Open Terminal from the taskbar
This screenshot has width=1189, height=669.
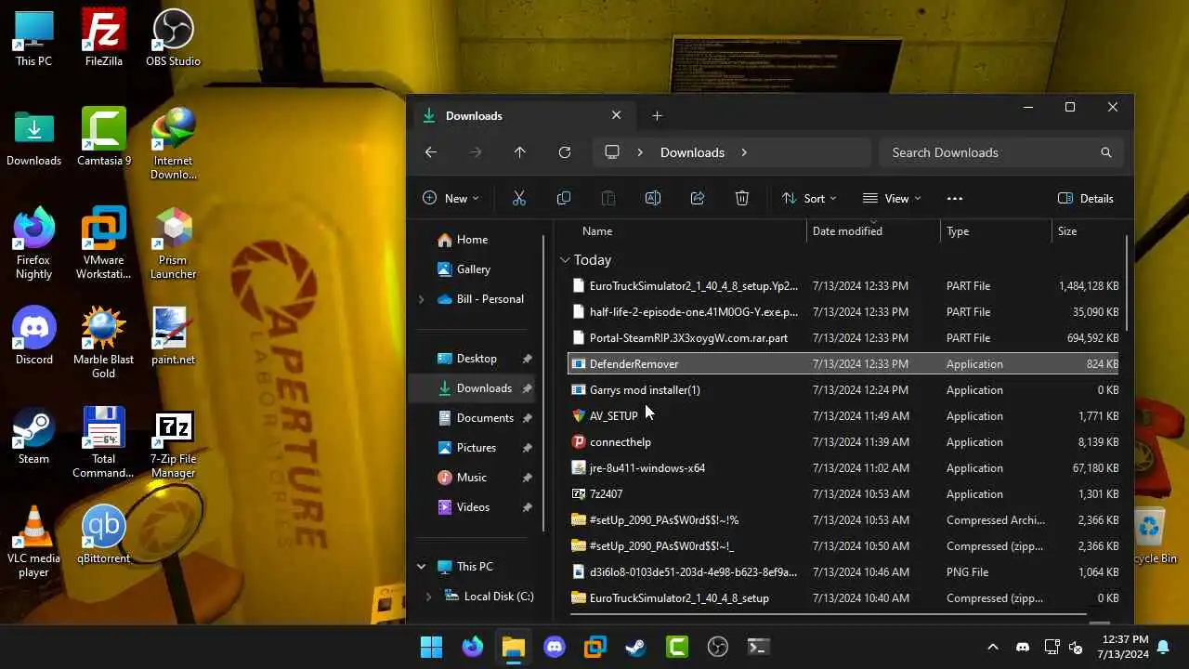[x=758, y=647]
